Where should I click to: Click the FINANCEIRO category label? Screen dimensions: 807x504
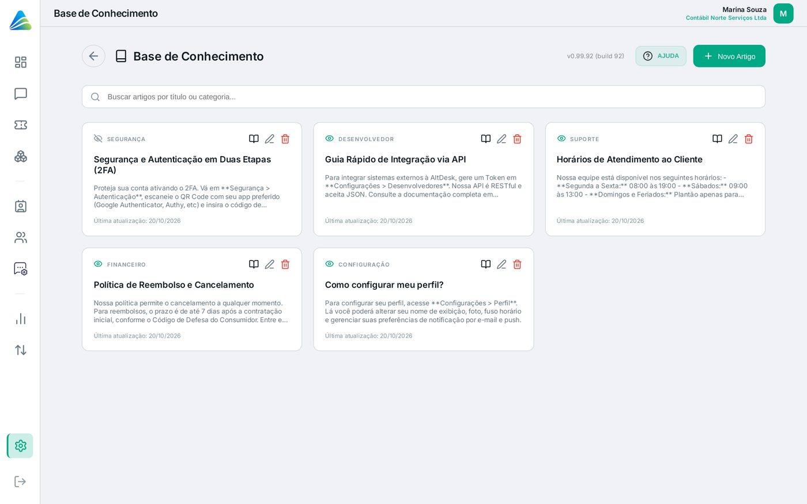pyautogui.click(x=126, y=265)
